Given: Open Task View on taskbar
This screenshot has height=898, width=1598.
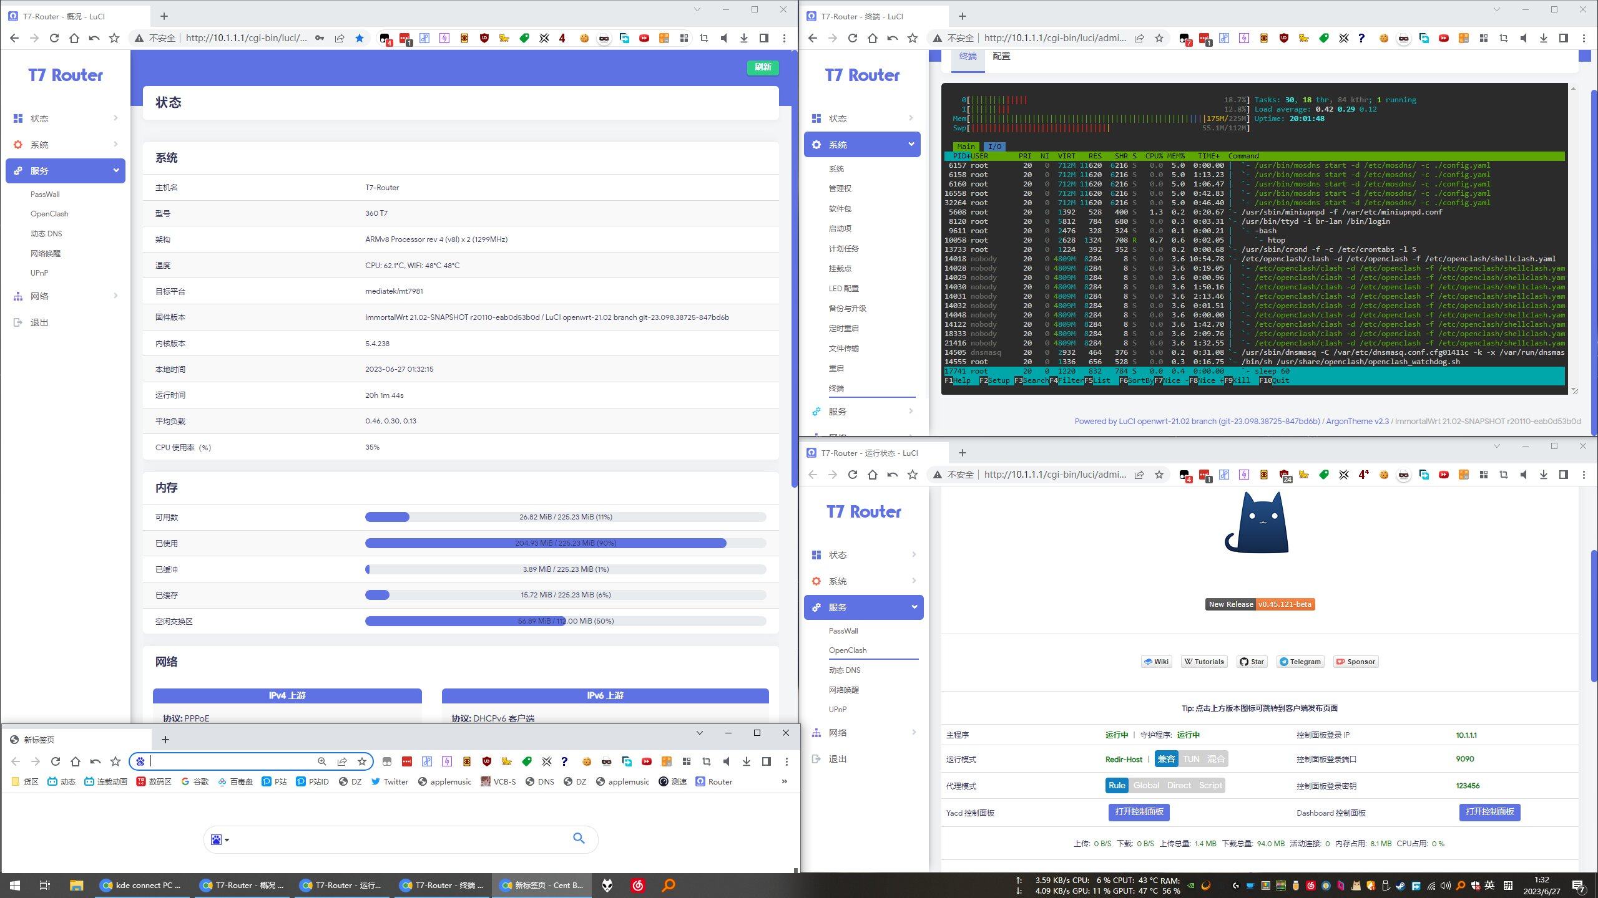Looking at the screenshot, I should click(44, 886).
